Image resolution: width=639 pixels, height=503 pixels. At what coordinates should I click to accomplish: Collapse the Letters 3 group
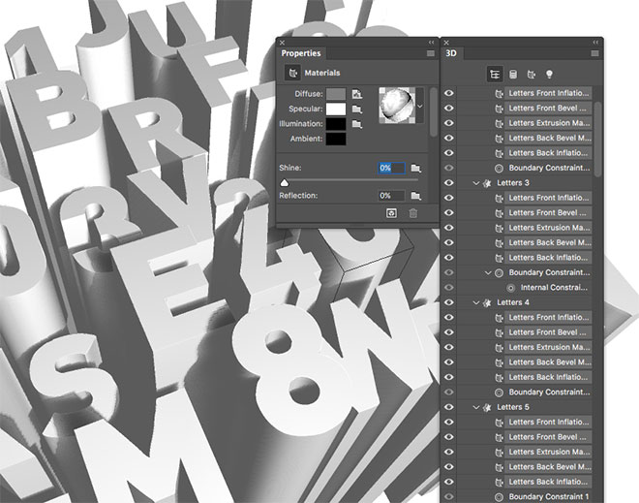click(475, 183)
